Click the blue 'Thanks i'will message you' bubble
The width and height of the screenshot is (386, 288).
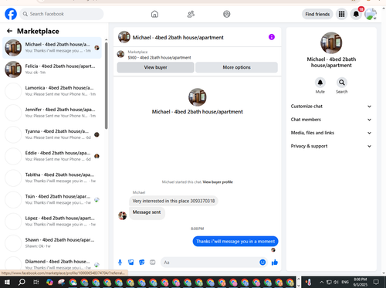point(235,242)
